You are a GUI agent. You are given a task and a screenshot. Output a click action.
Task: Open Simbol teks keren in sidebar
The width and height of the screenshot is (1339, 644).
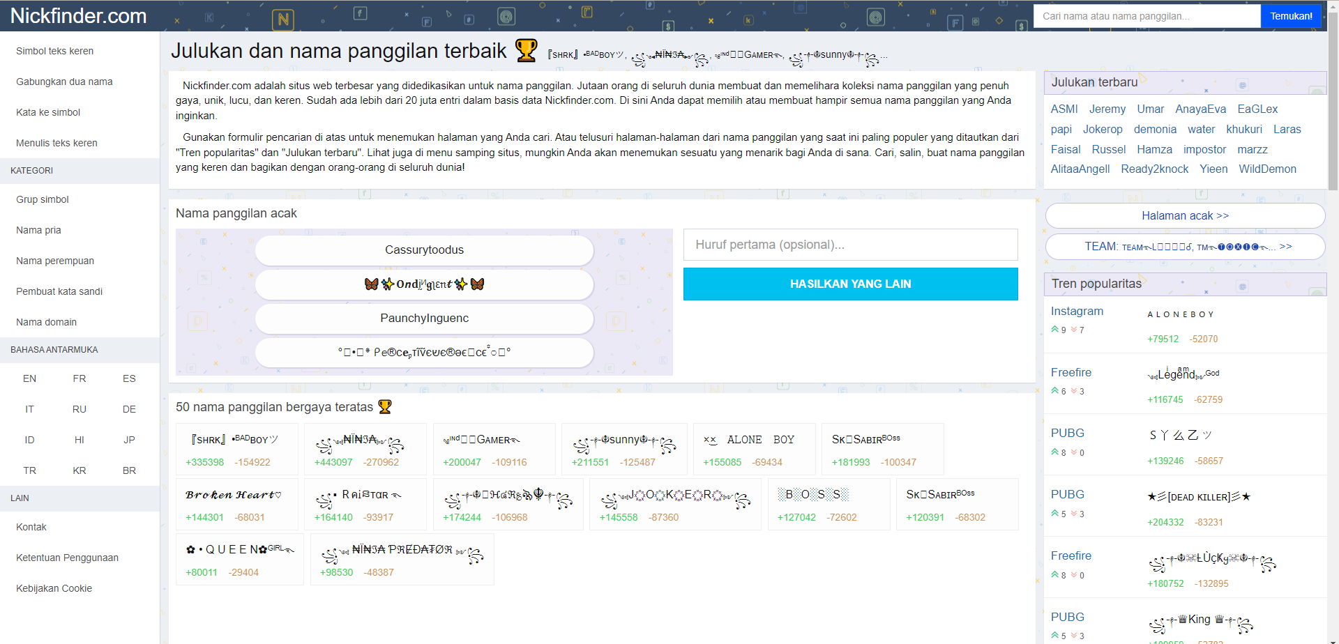[x=54, y=51]
